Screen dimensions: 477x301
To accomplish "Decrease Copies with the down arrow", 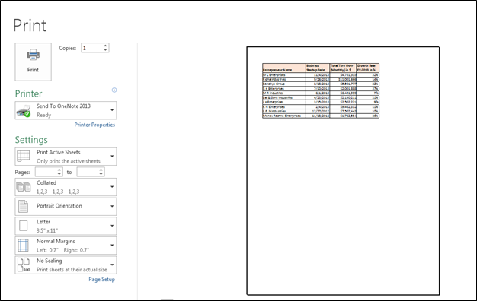I will [105, 49].
